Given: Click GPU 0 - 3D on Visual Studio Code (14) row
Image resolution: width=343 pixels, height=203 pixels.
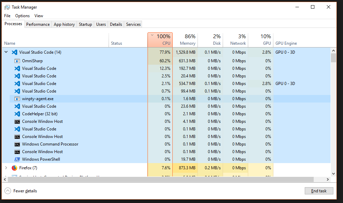Looking at the screenshot, I should point(285,52).
